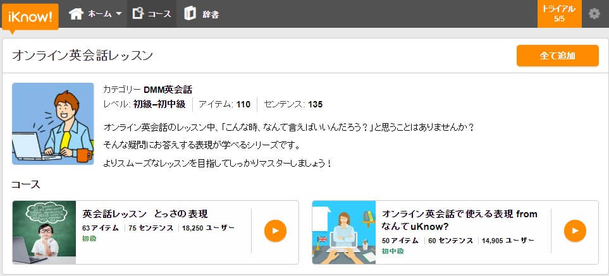Expand the ホーム dropdown arrow
The image size is (609, 276).
(119, 13)
